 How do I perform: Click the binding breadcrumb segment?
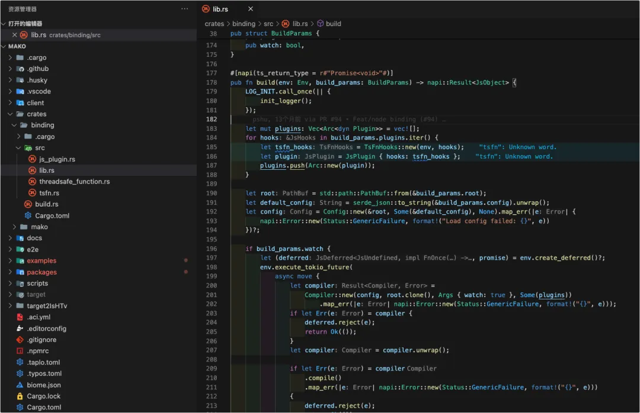244,24
